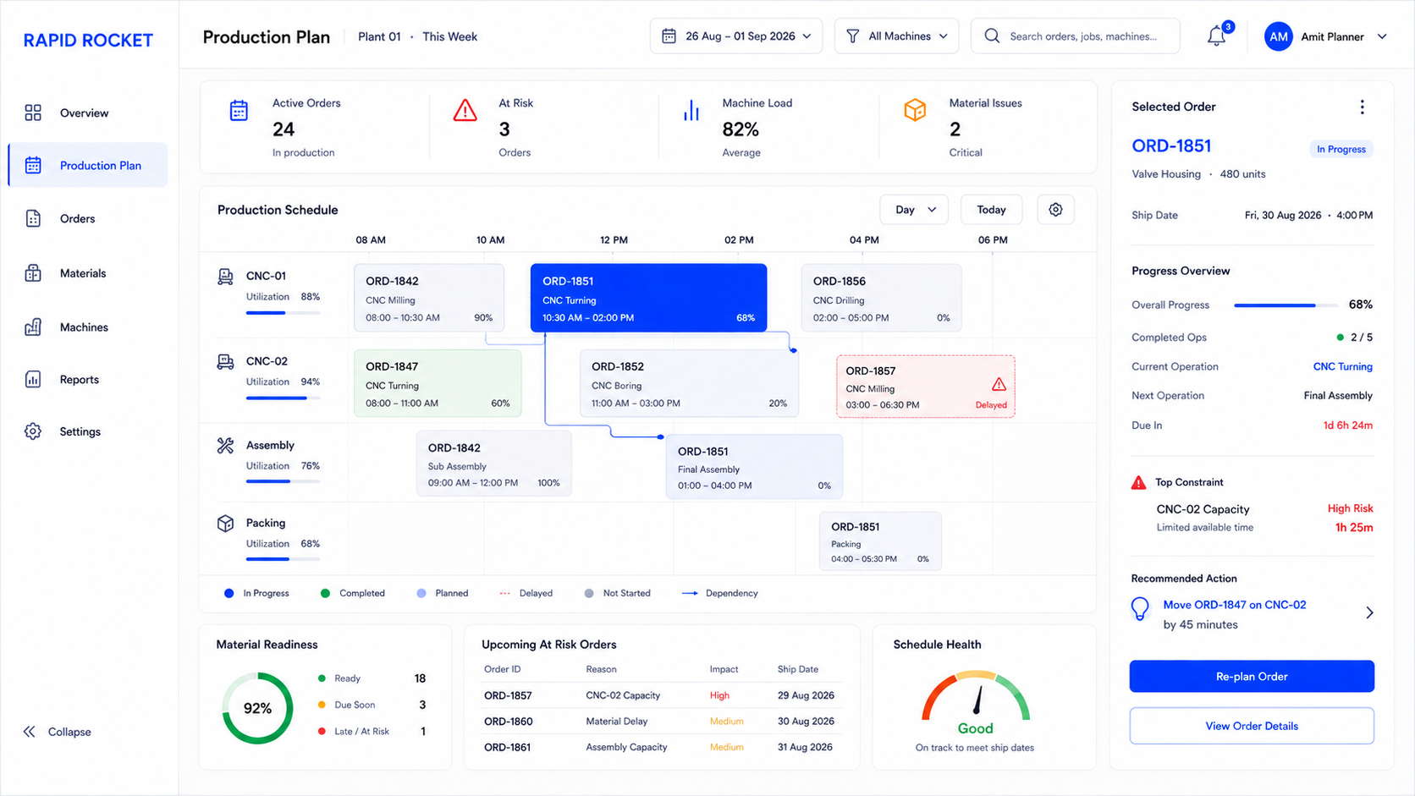
Task: Click the Machine Load bar chart icon
Action: coord(691,111)
